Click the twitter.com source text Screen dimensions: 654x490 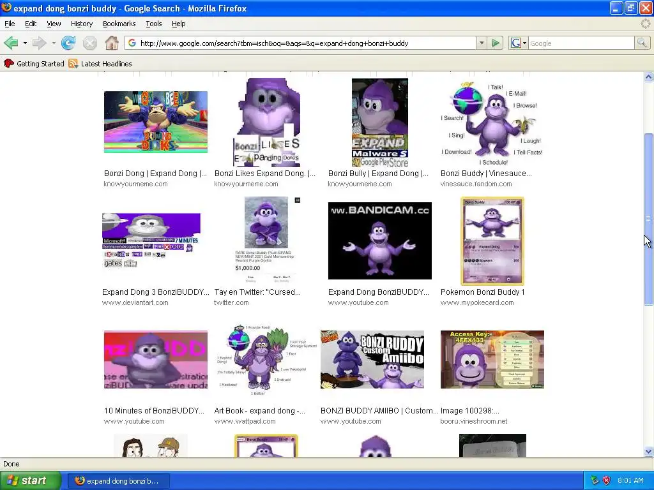(x=231, y=302)
